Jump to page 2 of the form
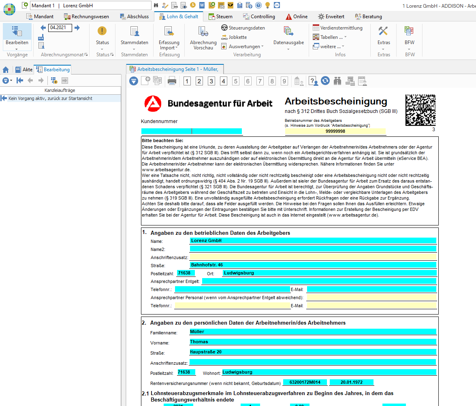Image resolution: width=476 pixels, height=406 pixels. pyautogui.click(x=199, y=81)
